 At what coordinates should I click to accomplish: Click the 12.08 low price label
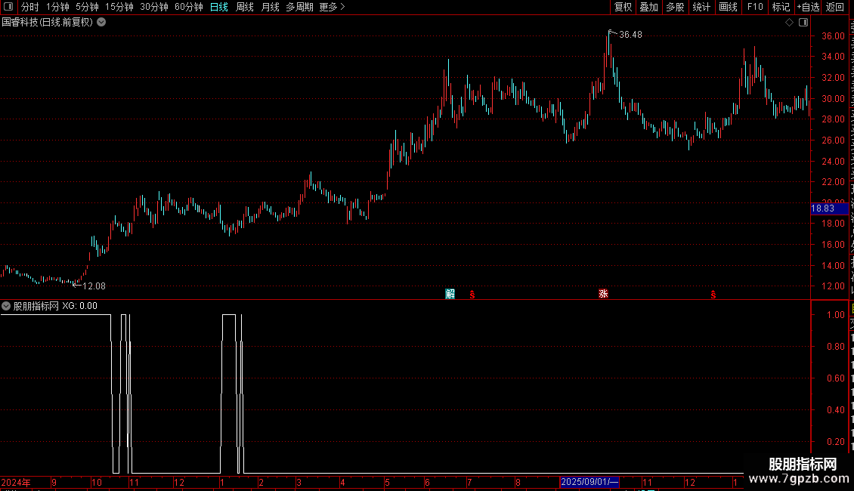94,286
